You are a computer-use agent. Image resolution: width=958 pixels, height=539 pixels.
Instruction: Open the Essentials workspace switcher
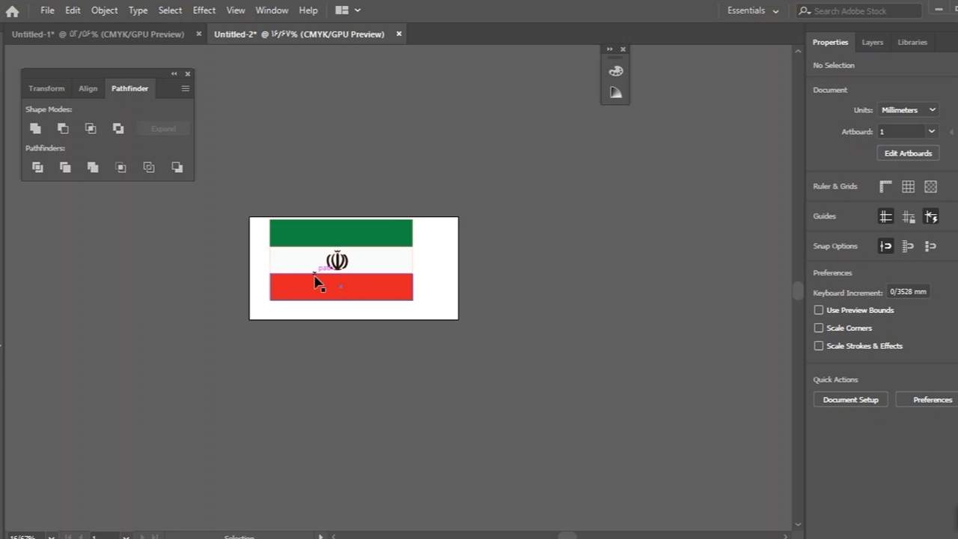tap(753, 10)
